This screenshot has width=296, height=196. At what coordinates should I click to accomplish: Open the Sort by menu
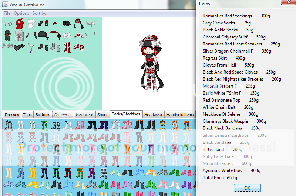[40, 13]
